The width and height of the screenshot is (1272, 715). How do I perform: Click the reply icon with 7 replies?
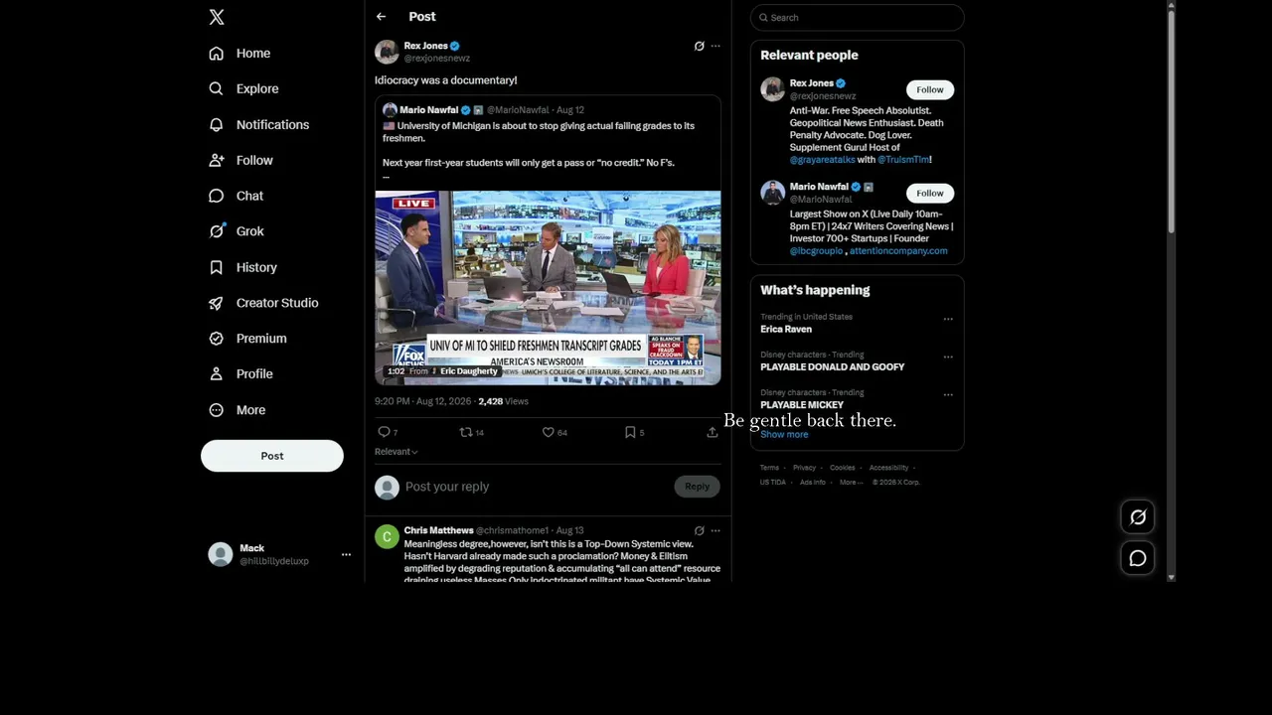(x=384, y=432)
